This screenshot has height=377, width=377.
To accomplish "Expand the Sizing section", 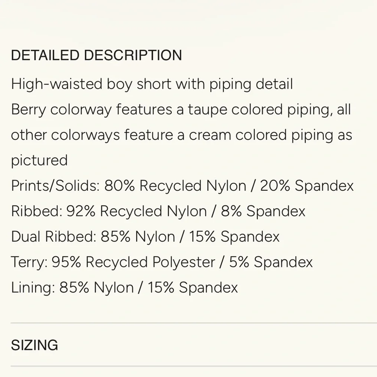I will (34, 345).
